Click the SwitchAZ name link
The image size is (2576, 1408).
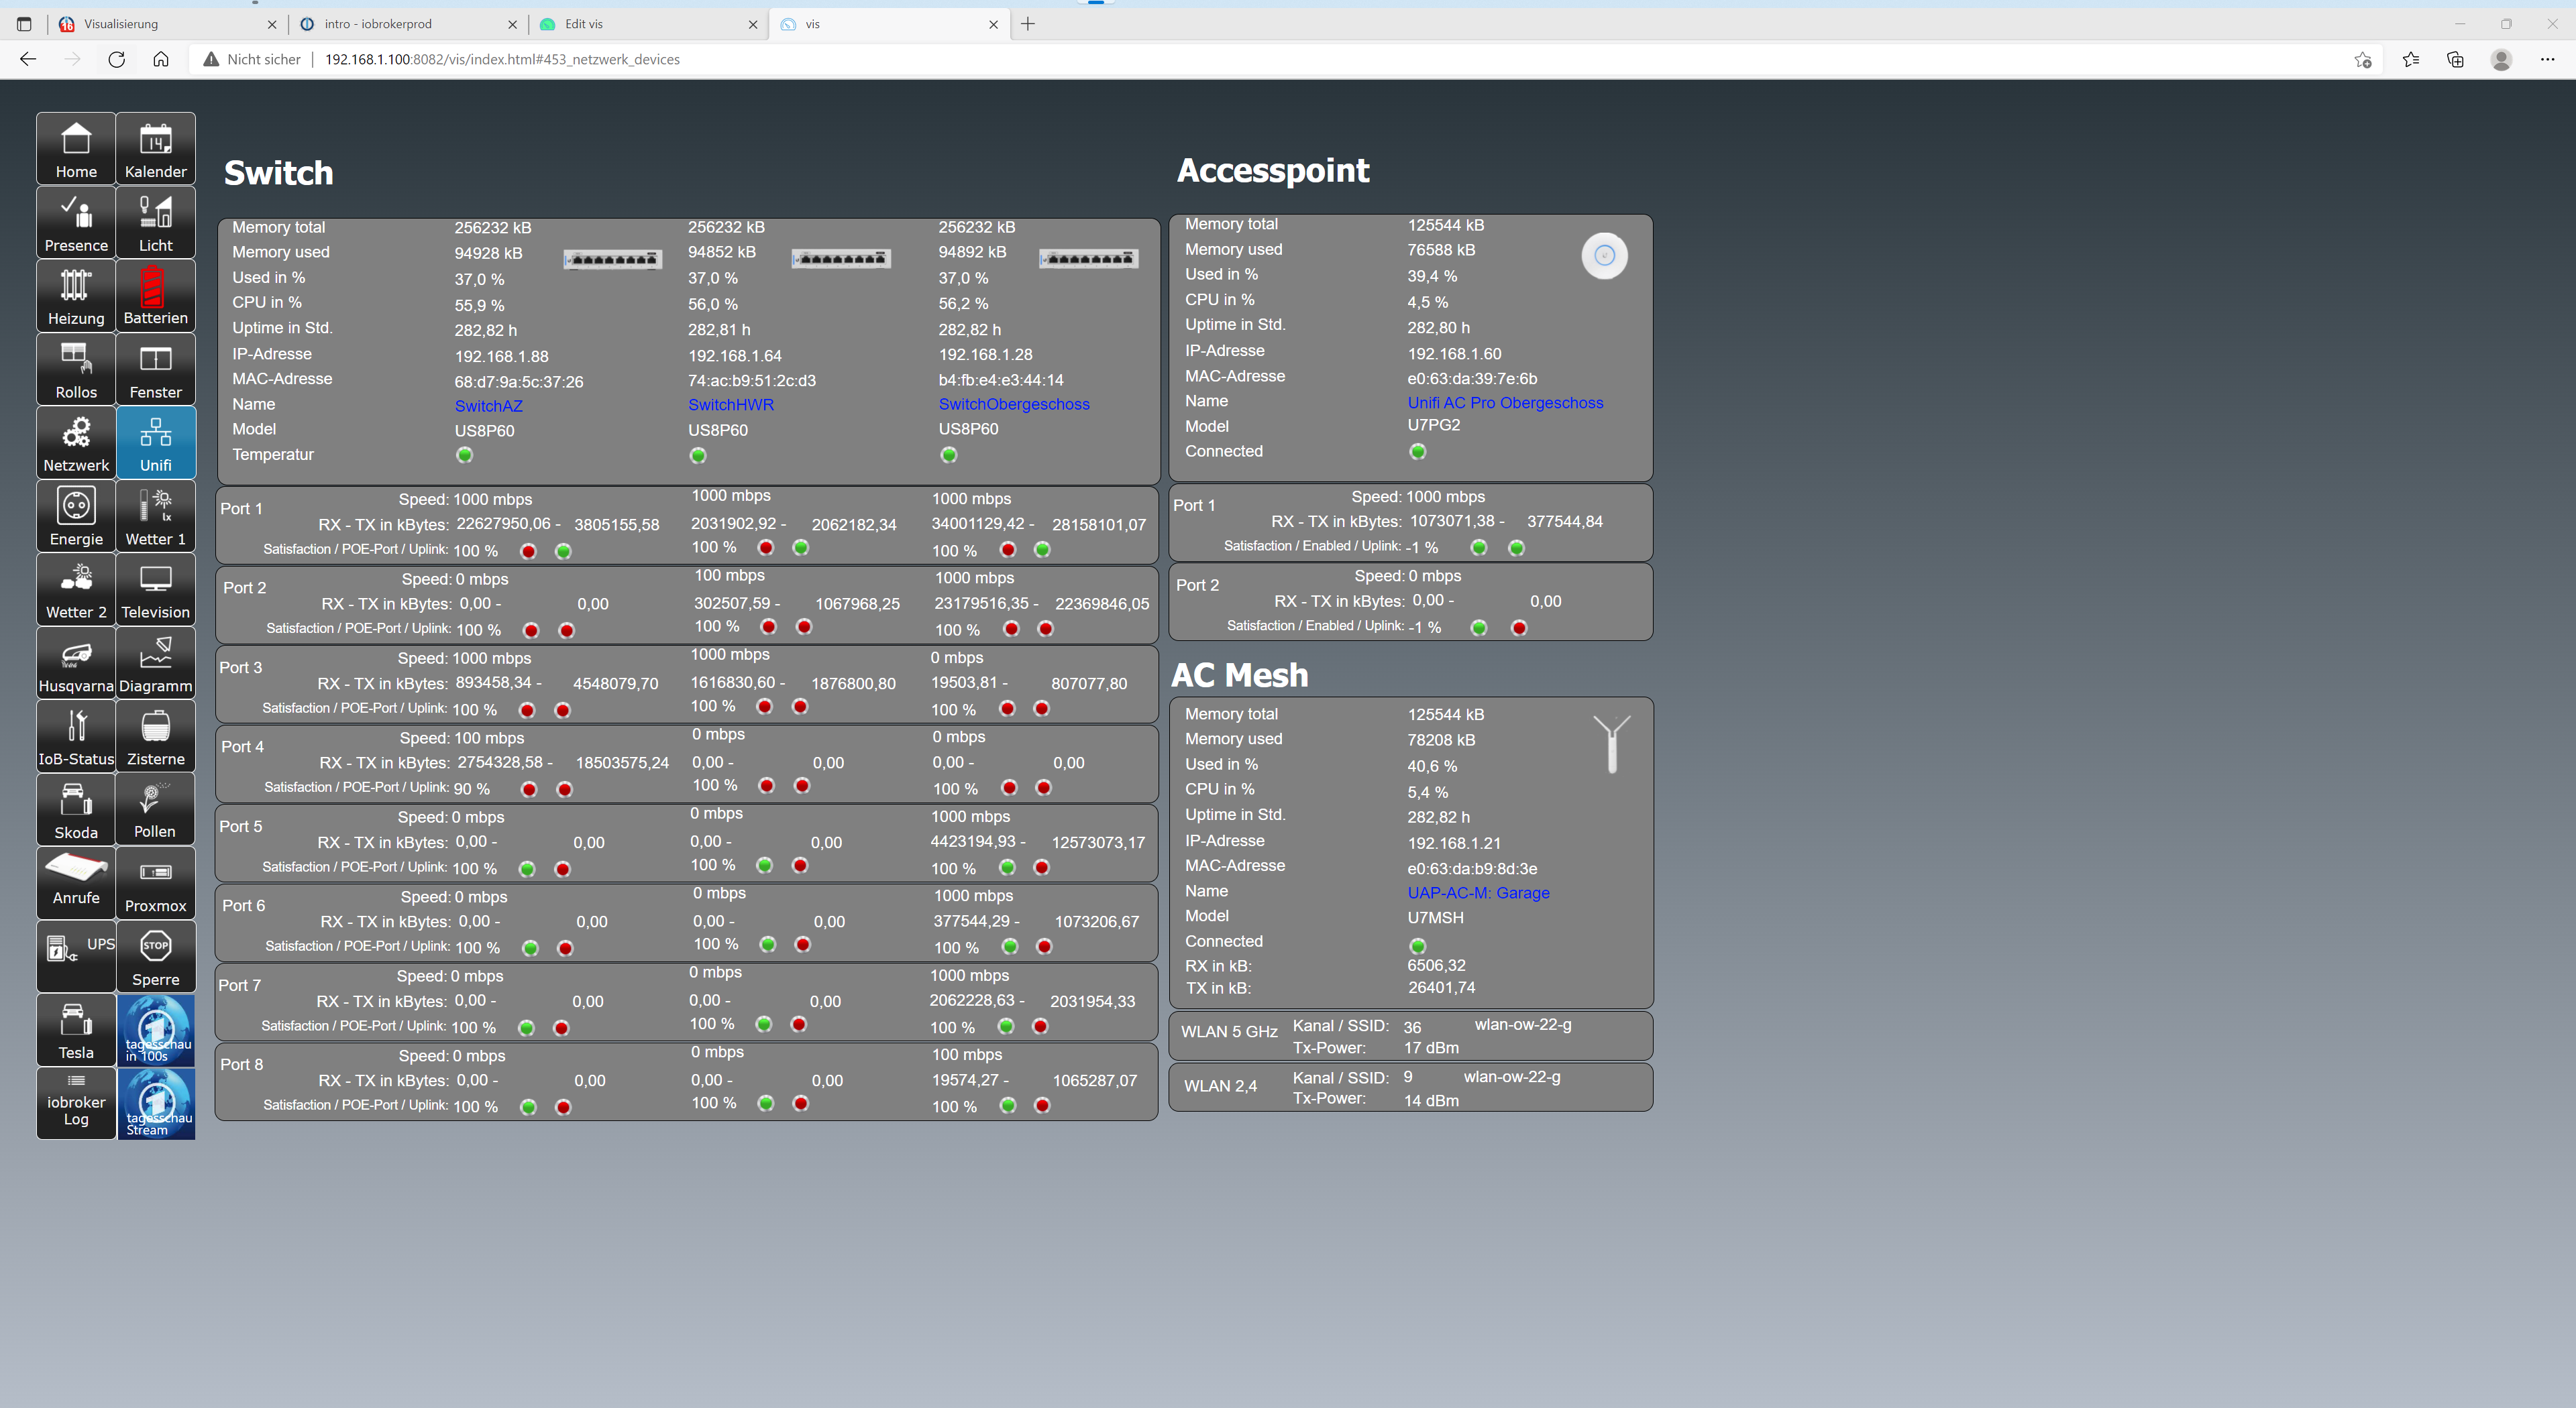point(488,406)
